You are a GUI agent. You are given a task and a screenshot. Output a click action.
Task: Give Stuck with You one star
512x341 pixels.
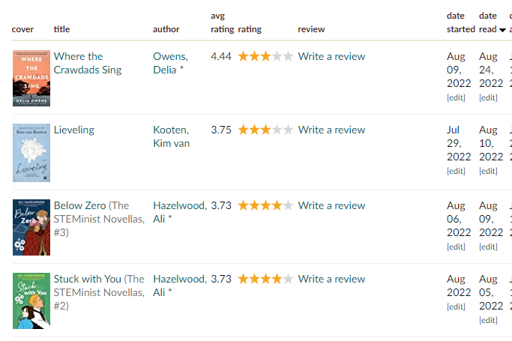pyautogui.click(x=244, y=279)
